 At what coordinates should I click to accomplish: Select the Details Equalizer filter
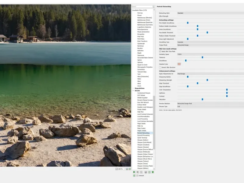[x=142, y=98]
